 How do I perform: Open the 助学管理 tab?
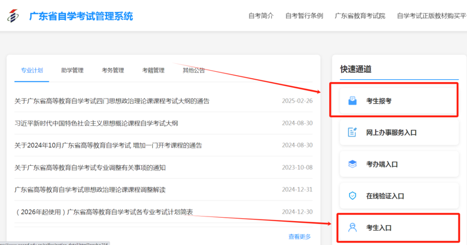click(72, 71)
